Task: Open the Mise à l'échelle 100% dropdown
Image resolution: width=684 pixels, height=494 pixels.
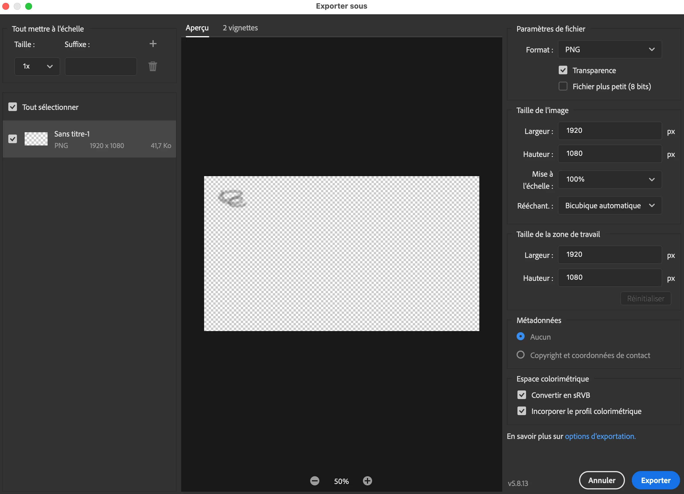Action: [609, 179]
